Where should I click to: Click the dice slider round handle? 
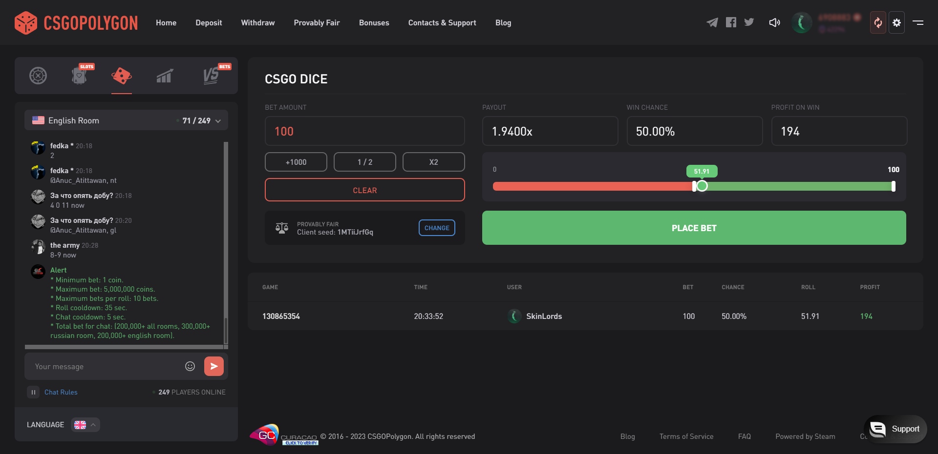tap(702, 186)
